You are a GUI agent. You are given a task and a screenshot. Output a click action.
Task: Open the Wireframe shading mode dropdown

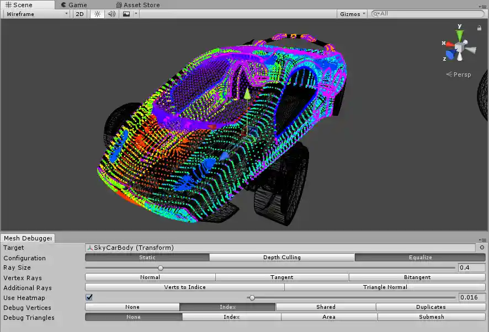(x=35, y=14)
